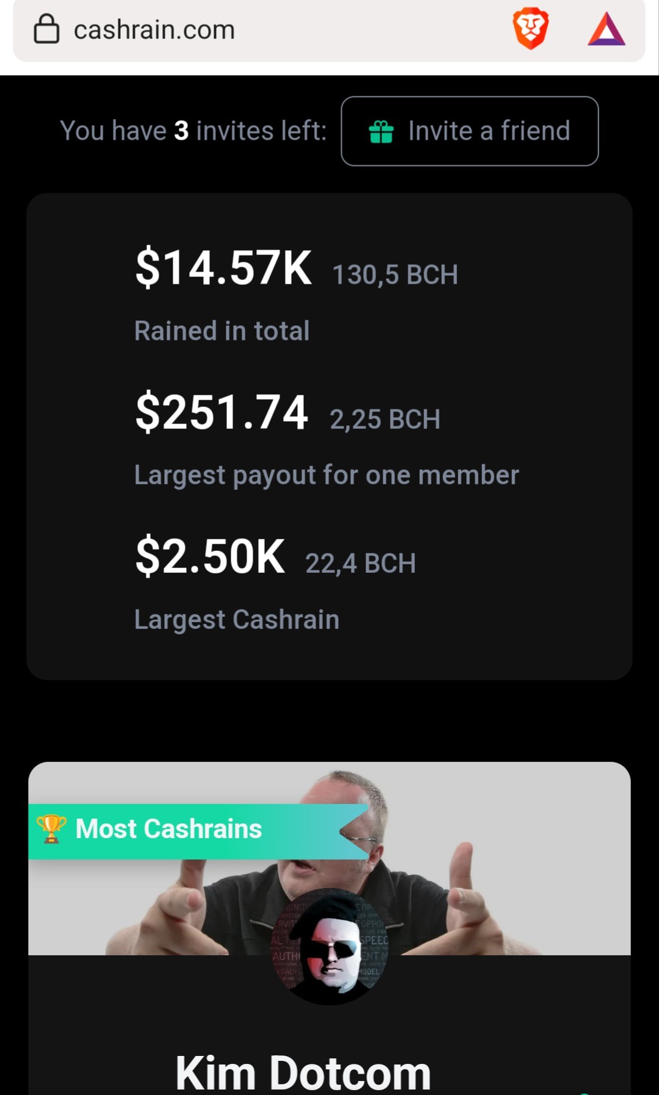Open the Brave Rewards triangle icon
This screenshot has height=1095, width=659.
pos(607,29)
